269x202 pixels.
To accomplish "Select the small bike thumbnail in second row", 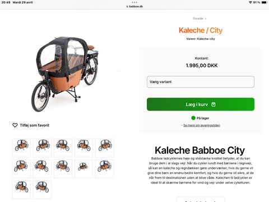I will [x=84, y=168].
